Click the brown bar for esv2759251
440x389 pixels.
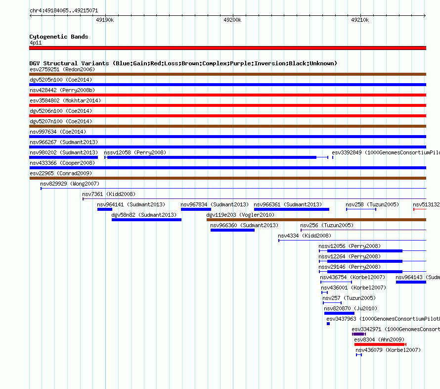click(x=227, y=74)
